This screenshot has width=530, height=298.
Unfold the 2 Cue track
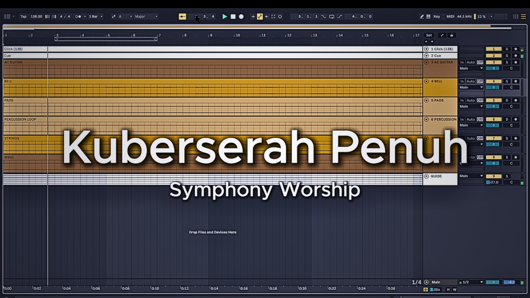pyautogui.click(x=426, y=55)
